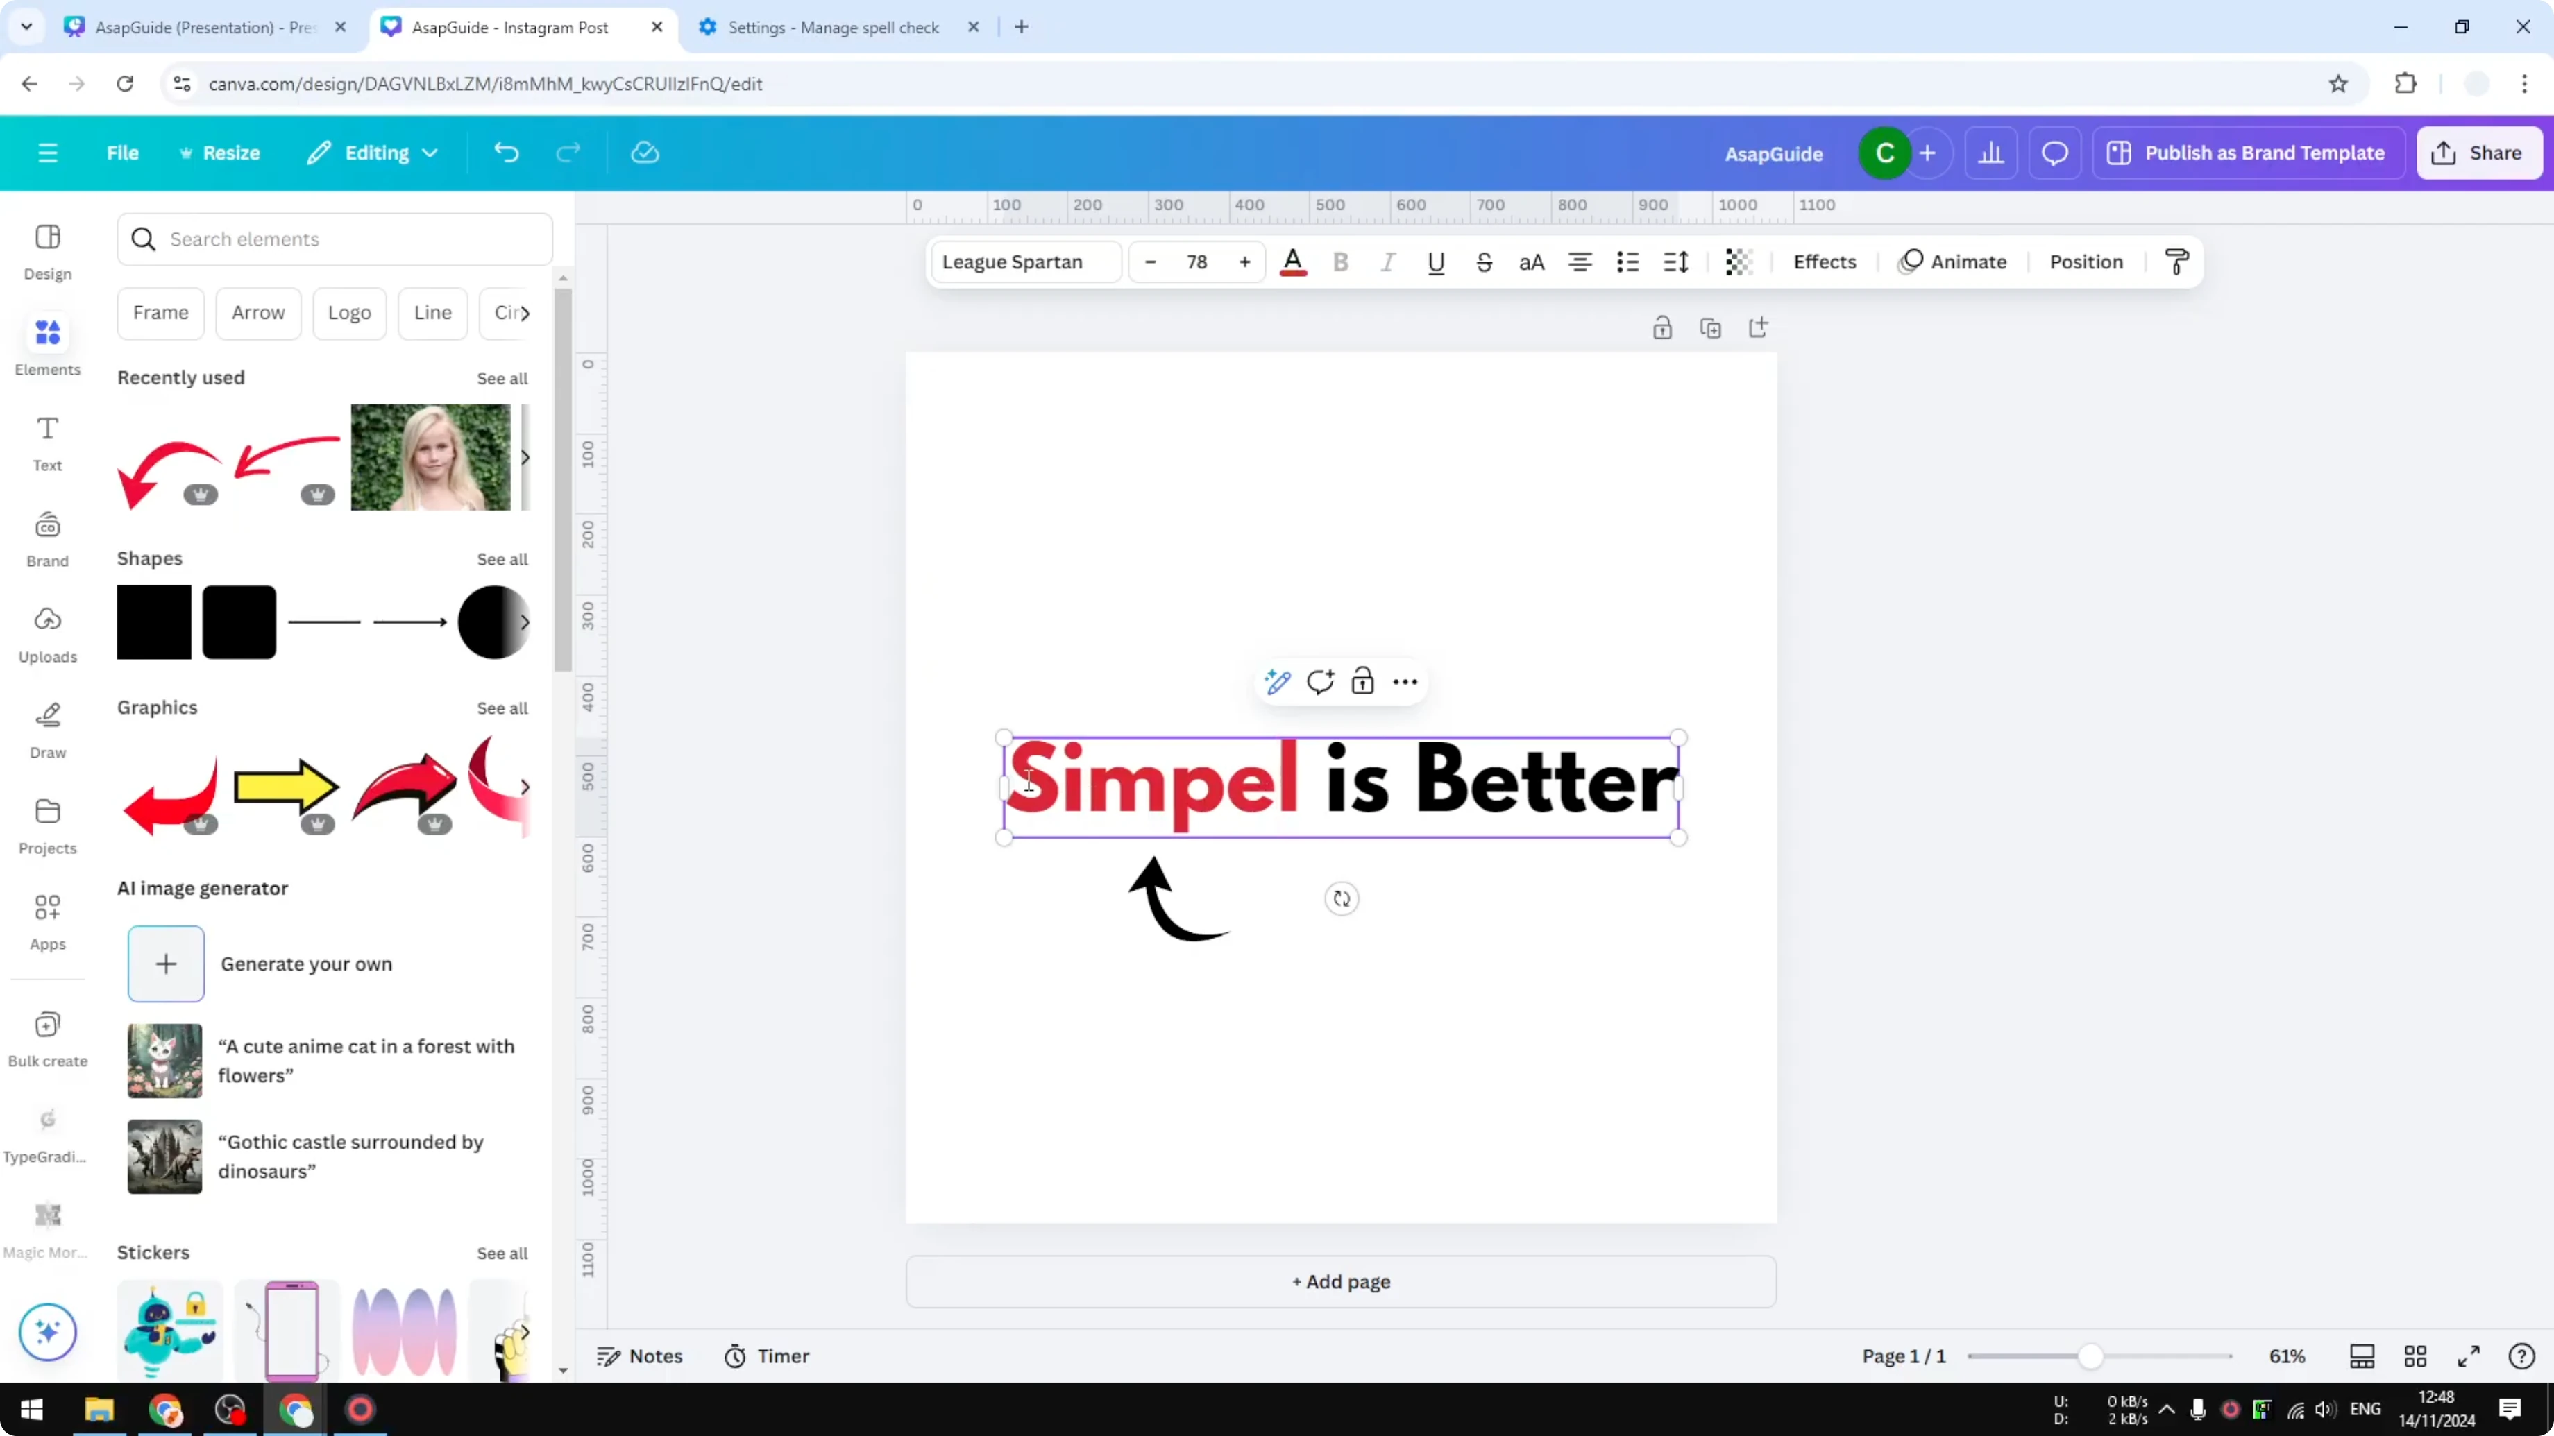This screenshot has width=2554, height=1436.
Task: Toggle underline on the selected text
Action: [1436, 262]
